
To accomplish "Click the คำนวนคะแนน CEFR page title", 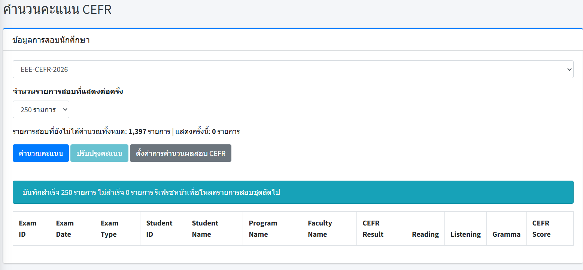I will (x=57, y=10).
